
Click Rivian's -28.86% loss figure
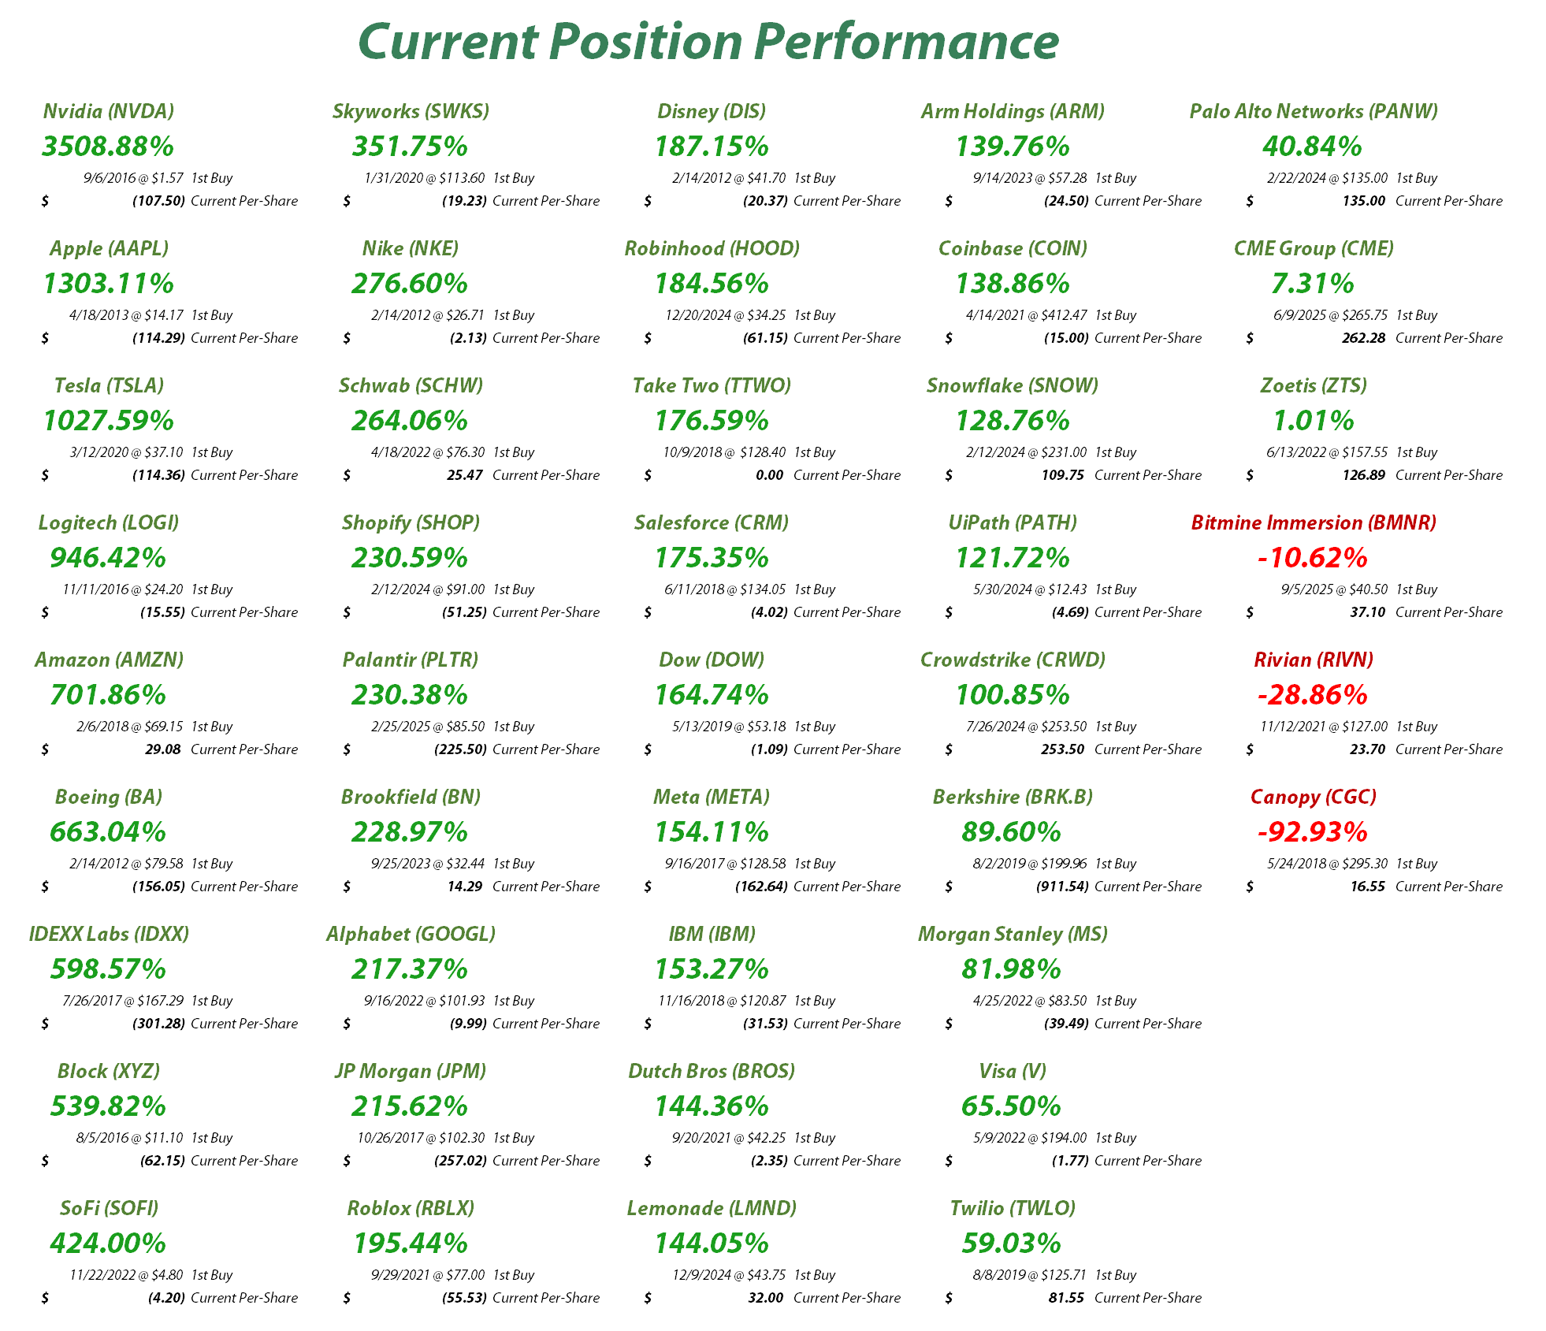pos(1313,695)
